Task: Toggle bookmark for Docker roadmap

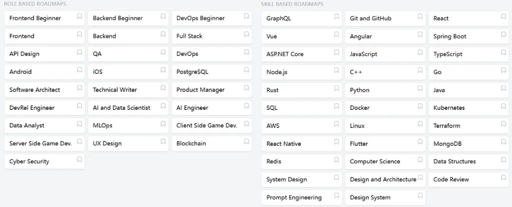Action: [420, 106]
